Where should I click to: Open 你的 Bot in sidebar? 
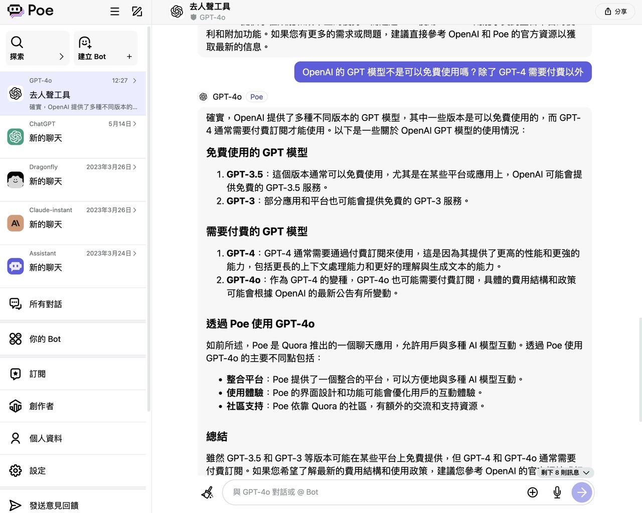point(73,339)
